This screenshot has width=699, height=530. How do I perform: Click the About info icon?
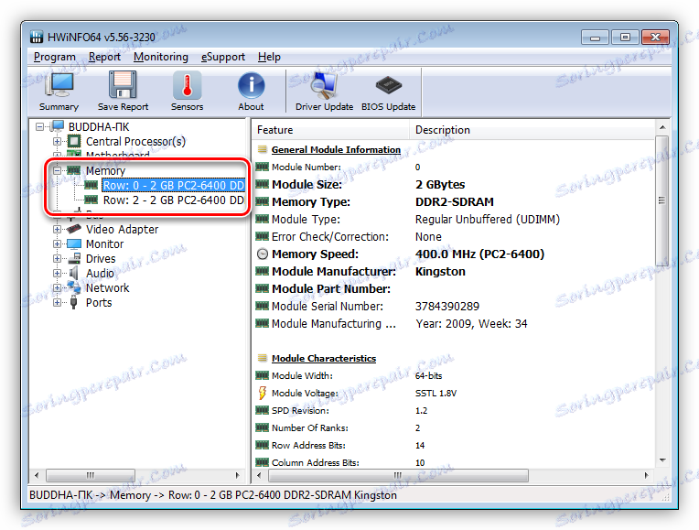pyautogui.click(x=251, y=86)
